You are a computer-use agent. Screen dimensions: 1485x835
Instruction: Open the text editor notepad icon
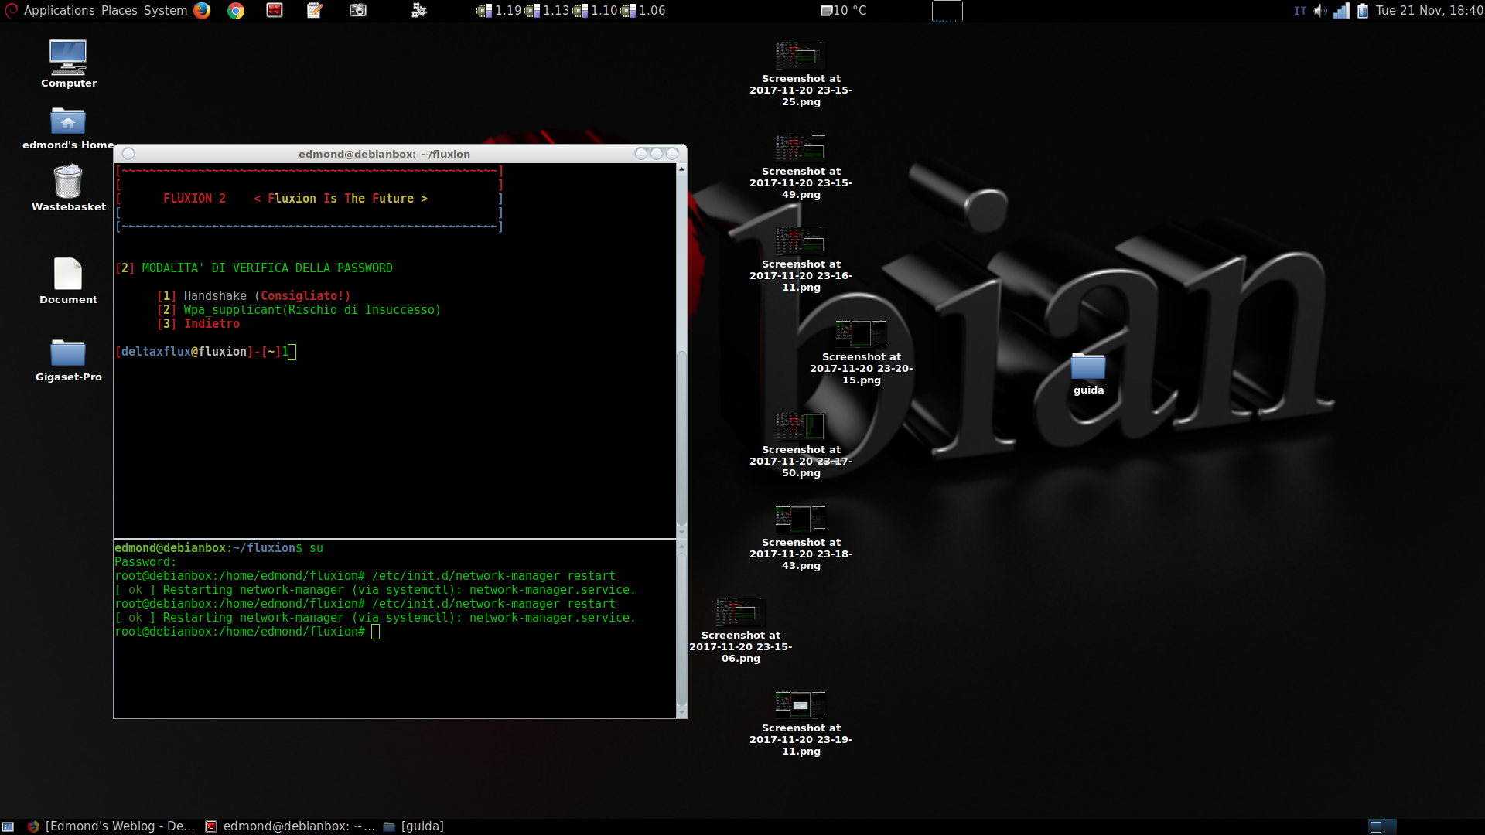[315, 10]
